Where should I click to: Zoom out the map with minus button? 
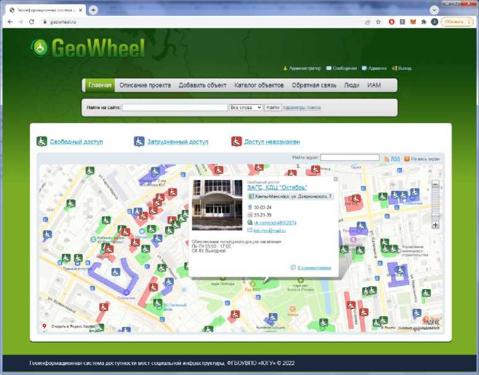coord(435,185)
